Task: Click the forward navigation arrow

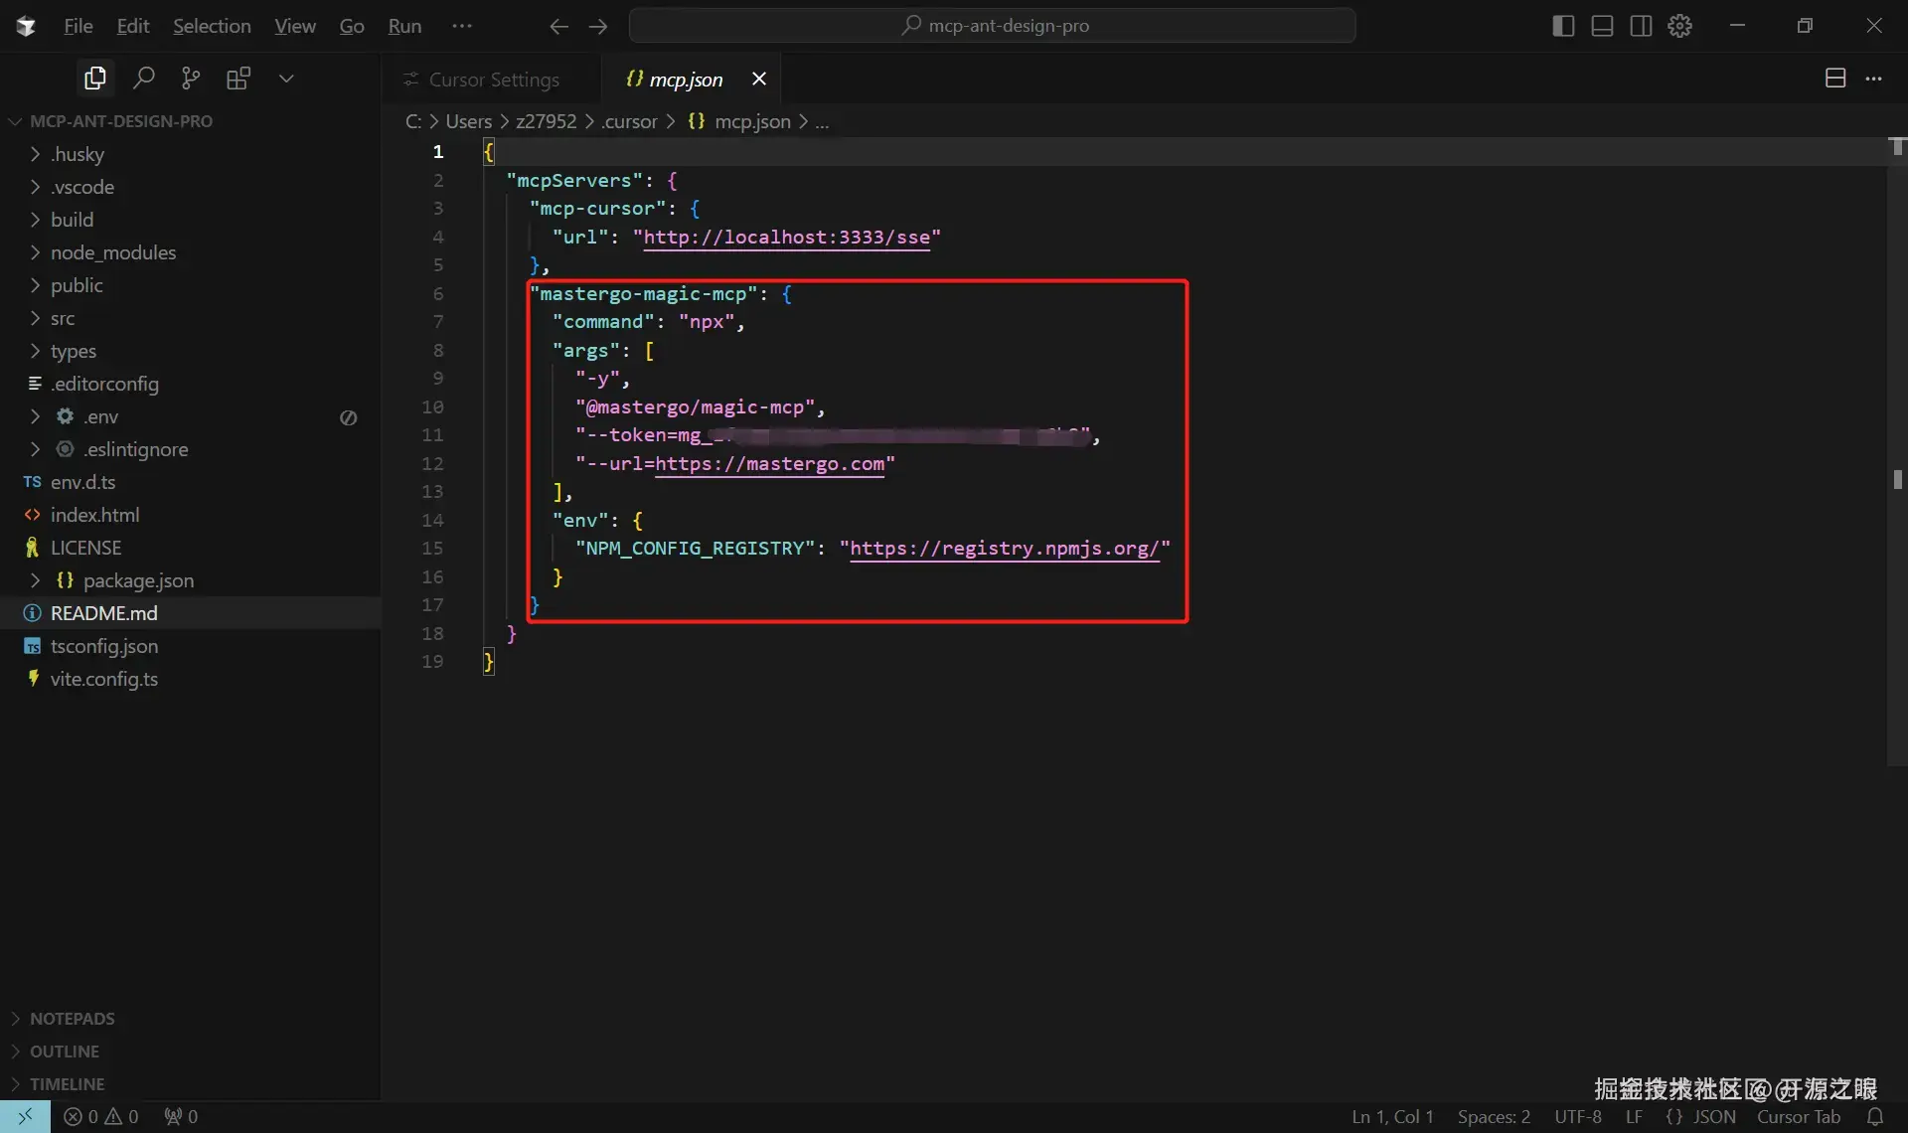Action: click(599, 27)
